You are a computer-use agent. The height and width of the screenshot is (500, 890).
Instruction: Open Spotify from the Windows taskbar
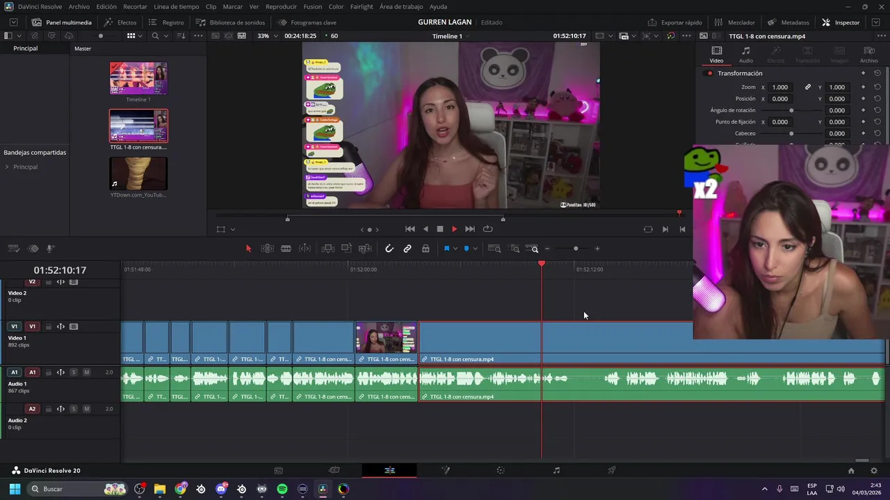tap(282, 489)
